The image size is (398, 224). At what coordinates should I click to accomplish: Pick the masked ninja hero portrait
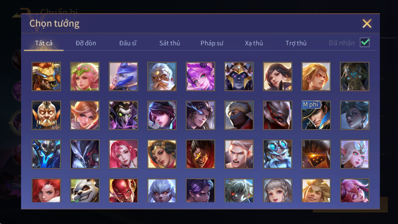(x=239, y=115)
